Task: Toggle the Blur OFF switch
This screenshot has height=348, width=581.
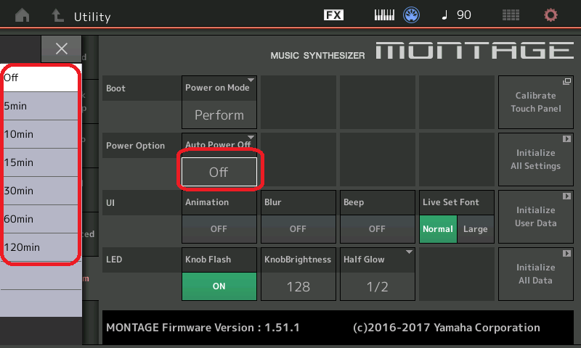Action: (x=298, y=228)
